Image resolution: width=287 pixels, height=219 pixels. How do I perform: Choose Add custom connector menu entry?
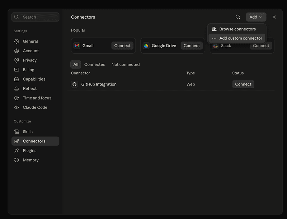pyautogui.click(x=237, y=38)
